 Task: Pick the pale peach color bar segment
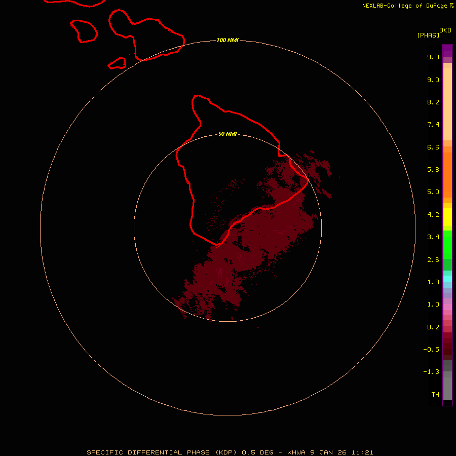447,104
